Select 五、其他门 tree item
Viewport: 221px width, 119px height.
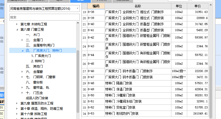click(x=34, y=66)
